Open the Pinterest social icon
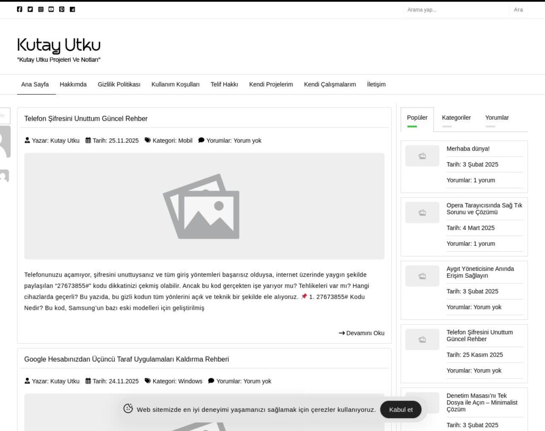Viewport: 545px width, 431px height. click(62, 10)
